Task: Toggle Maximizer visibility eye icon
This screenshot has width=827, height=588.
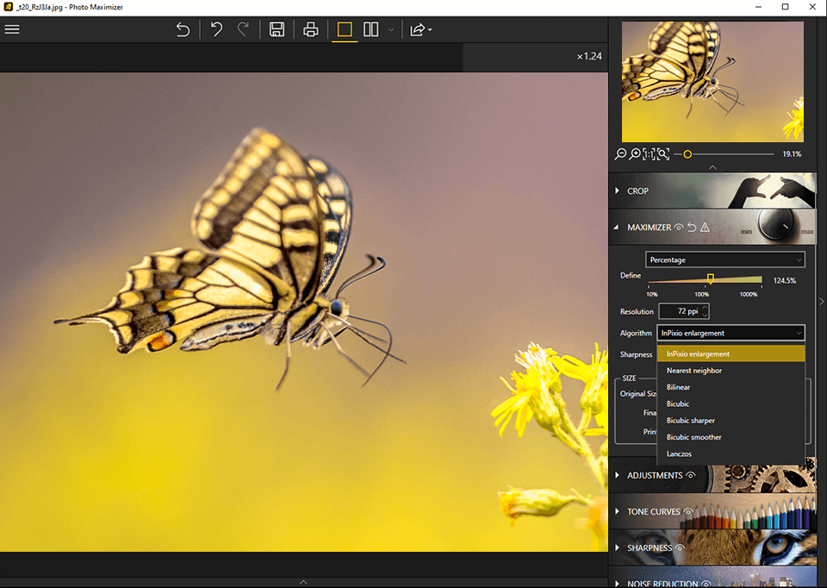Action: click(x=679, y=228)
